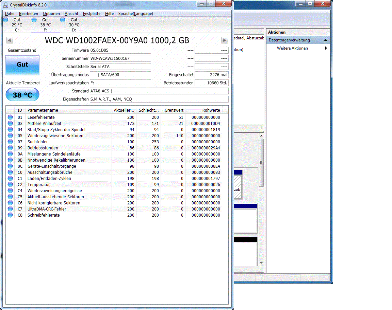Click vertical scrollbar thumb in background window
This screenshot has width=392, height=310.
[x=261, y=163]
